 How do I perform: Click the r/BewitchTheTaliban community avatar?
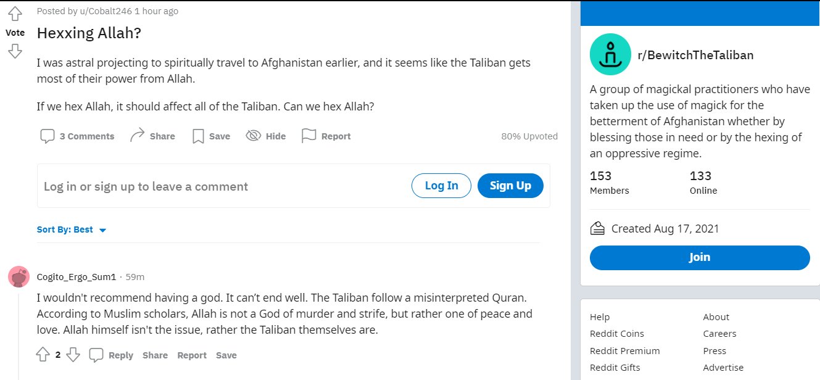(x=610, y=54)
